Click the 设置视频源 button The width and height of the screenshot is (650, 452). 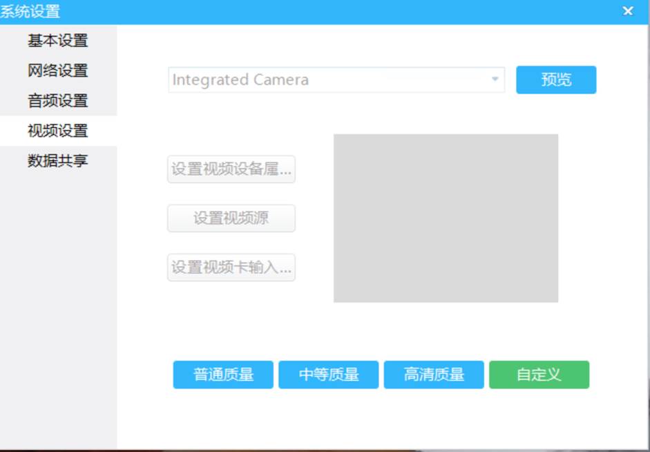231,218
